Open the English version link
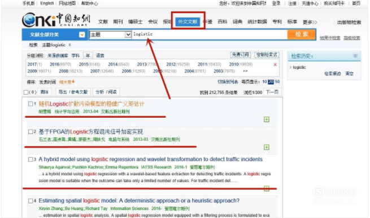The width and height of the screenshot is (370, 218). 47,3
